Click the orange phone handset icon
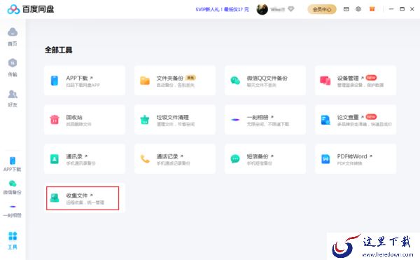420x260 pixels. pyautogui.click(x=145, y=158)
